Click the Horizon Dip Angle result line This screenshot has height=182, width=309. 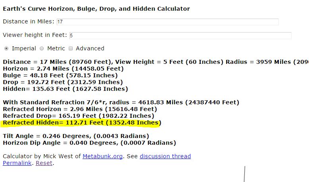click(89, 143)
